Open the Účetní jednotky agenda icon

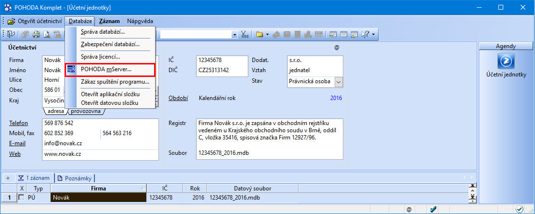[506, 62]
